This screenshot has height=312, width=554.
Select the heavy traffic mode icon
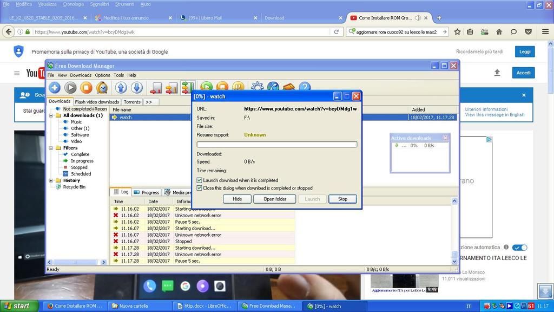(188, 87)
